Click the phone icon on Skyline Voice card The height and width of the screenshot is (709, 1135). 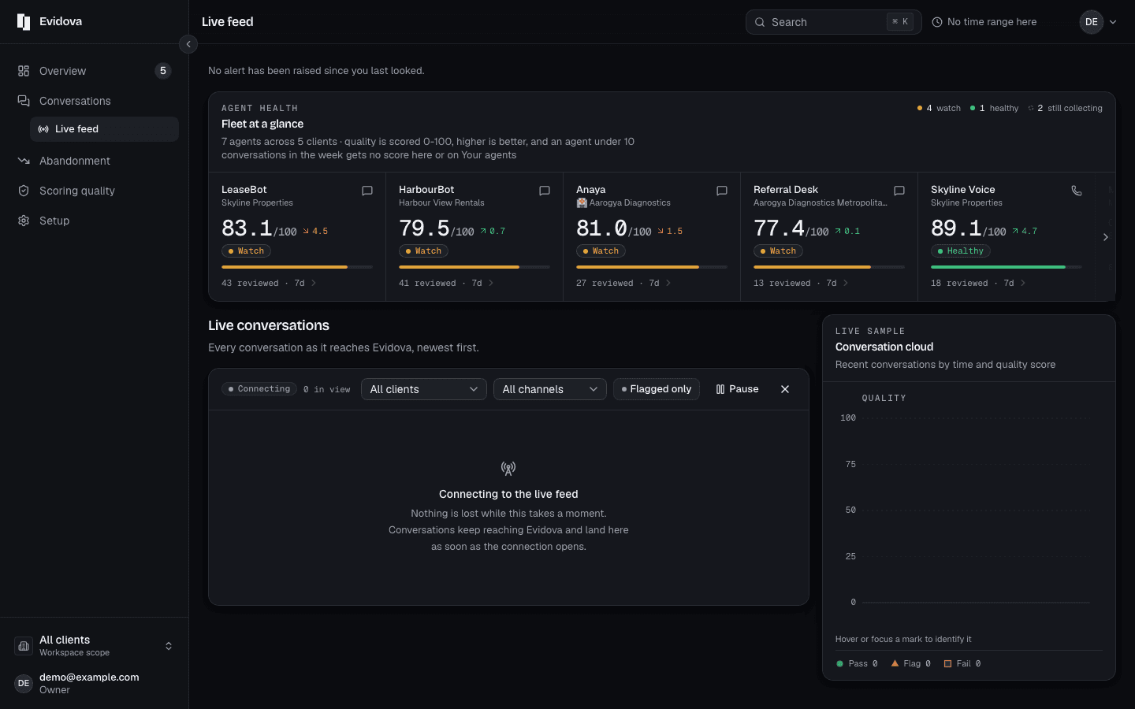coord(1077,191)
